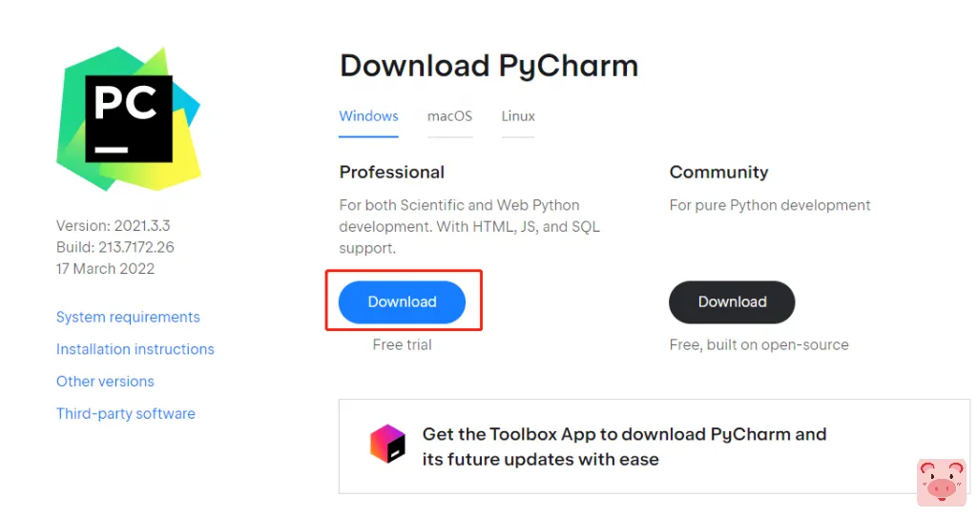The height and width of the screenshot is (518, 977).
Task: Open the Installation instructions link
Action: [x=135, y=349]
